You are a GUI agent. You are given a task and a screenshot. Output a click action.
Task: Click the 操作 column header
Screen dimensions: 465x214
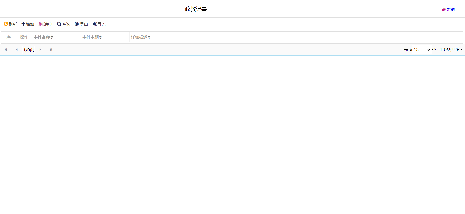(24, 37)
